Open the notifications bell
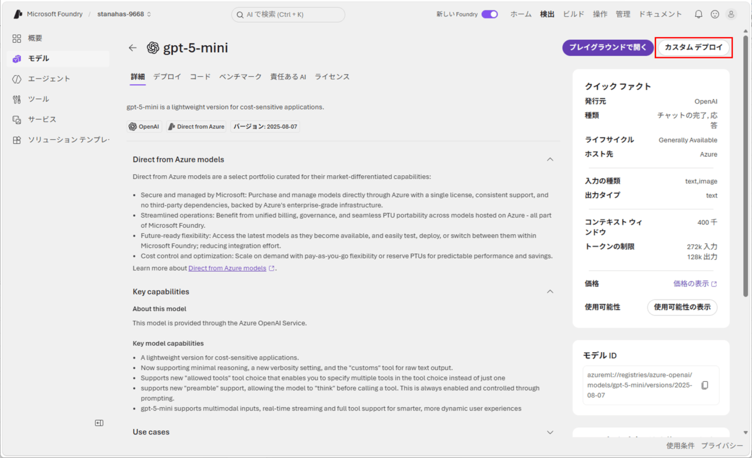This screenshot has width=752, height=458. (698, 14)
